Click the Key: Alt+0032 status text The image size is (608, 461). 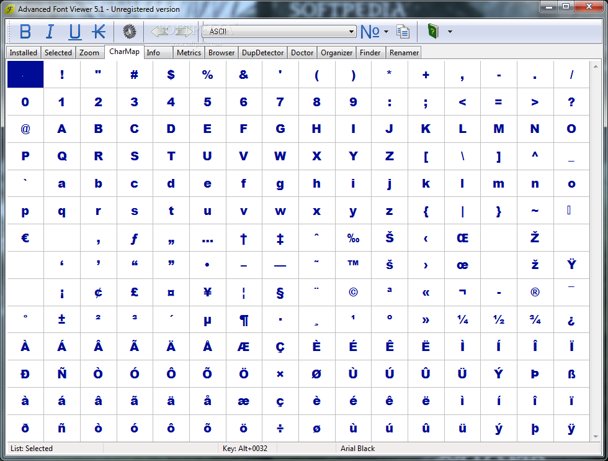pos(245,448)
